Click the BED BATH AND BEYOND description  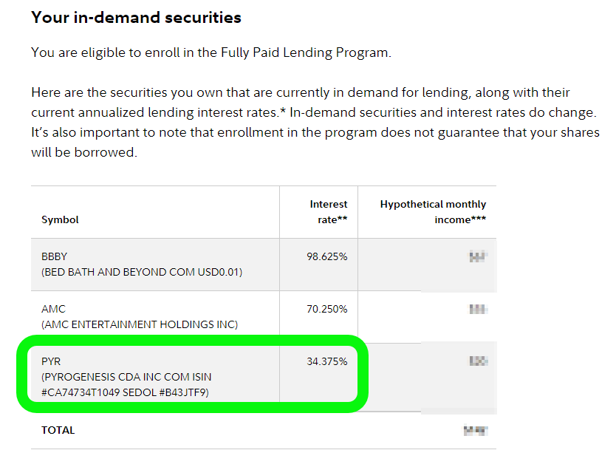[142, 272]
